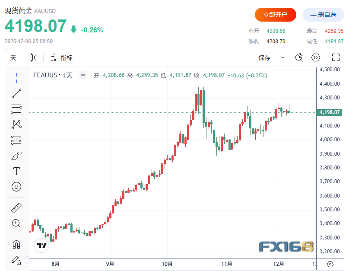Click the zoom in magnifier tool
The height and width of the screenshot is (271, 349).
(x=16, y=223)
